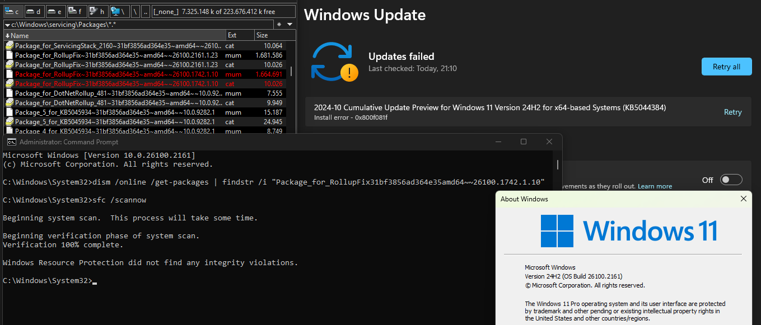Viewport: 761px width, 325px height.
Task: Click size value 1.681.586
Action: click(268, 55)
